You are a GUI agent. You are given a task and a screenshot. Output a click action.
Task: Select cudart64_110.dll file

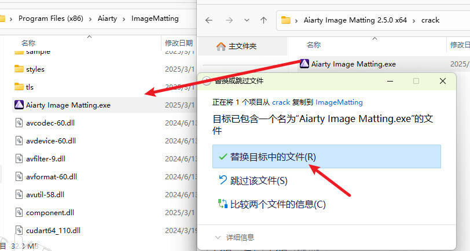(53, 231)
